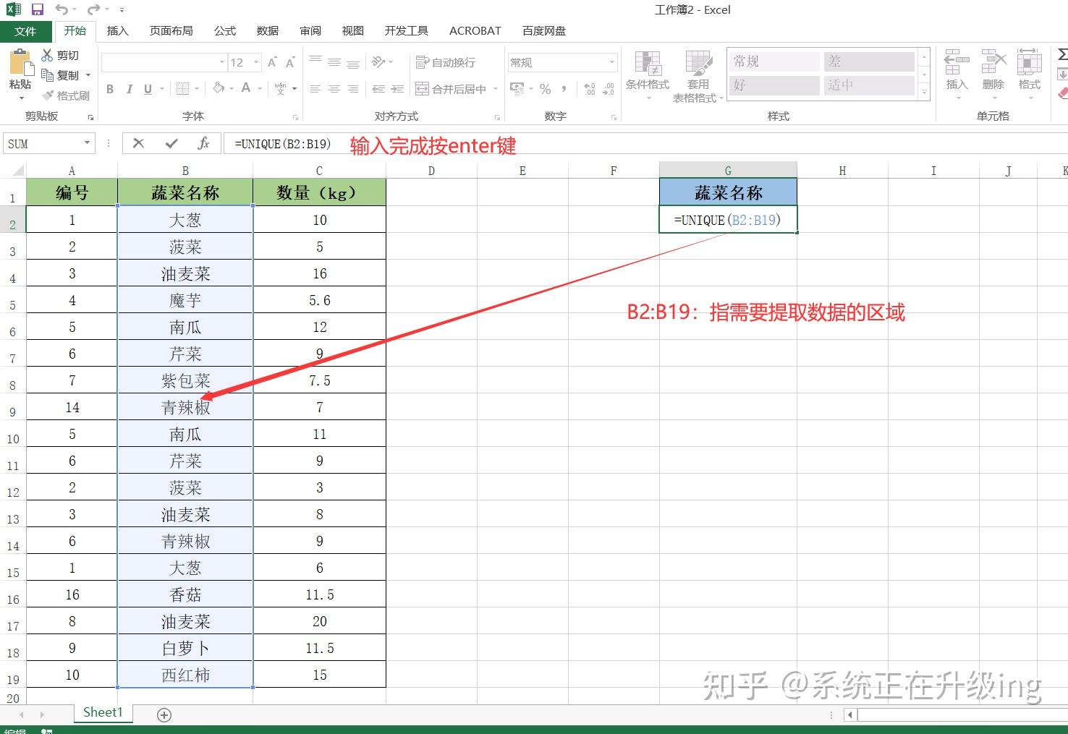
Task: Click in the formula bar text
Action: click(x=283, y=144)
